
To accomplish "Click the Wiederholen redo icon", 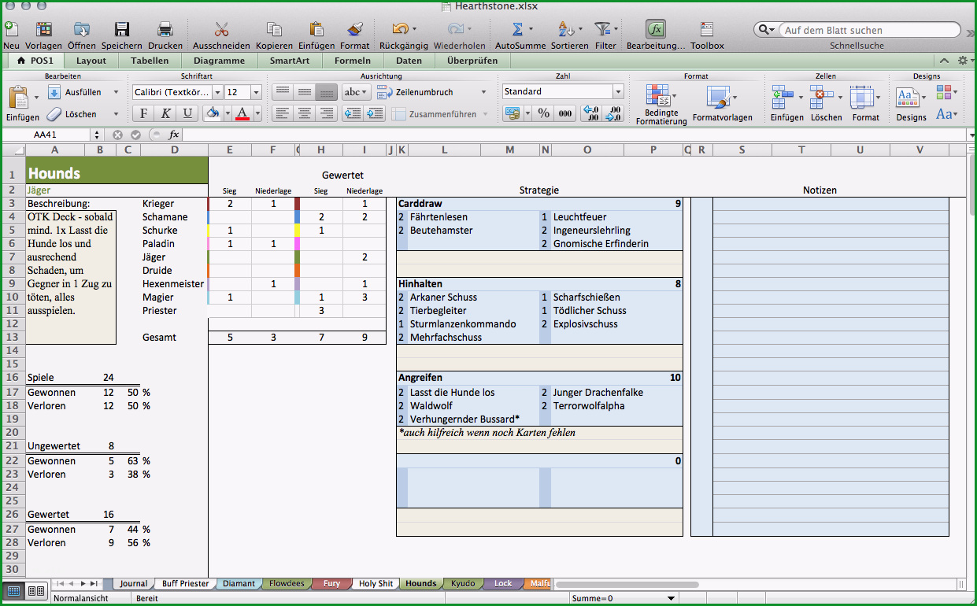I will click(x=455, y=30).
